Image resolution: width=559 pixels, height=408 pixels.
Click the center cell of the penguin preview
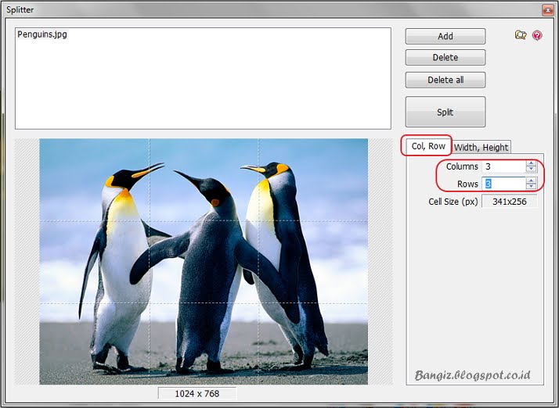click(204, 263)
